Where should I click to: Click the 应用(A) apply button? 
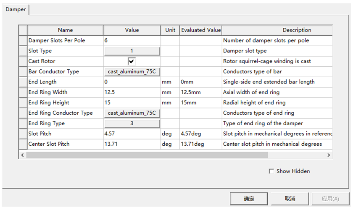(330, 199)
